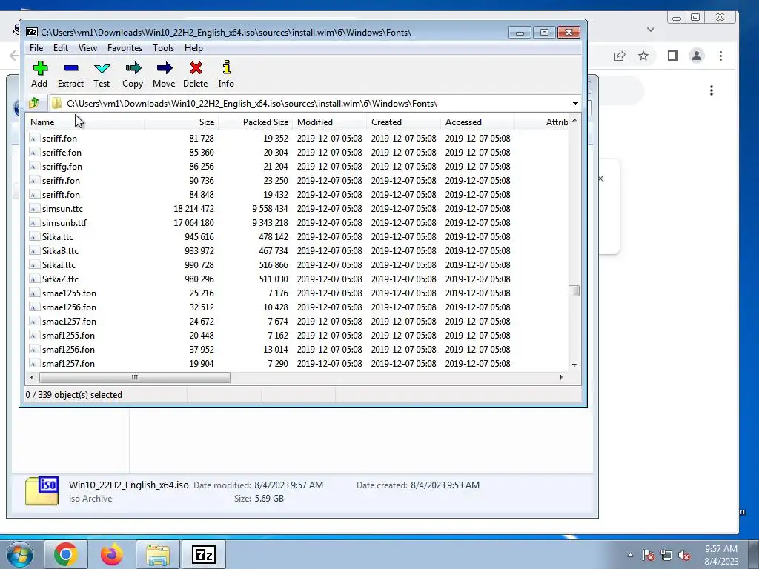Screen dimensions: 759x569
Task: Click the size value 18 214 472
Action: (193, 208)
